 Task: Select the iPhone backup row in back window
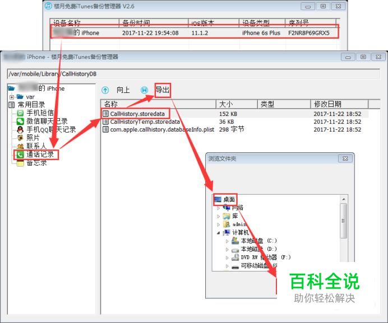(195, 33)
